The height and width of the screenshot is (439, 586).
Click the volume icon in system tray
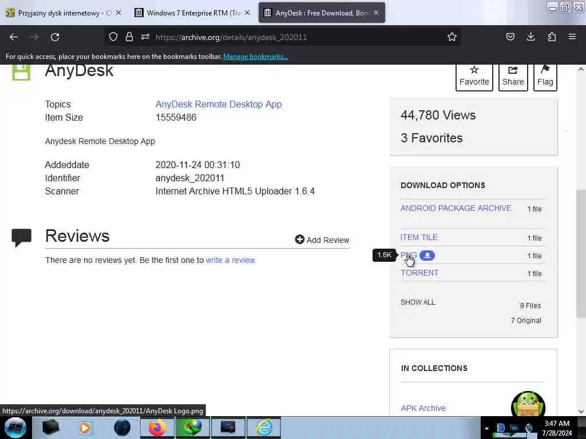[528, 428]
